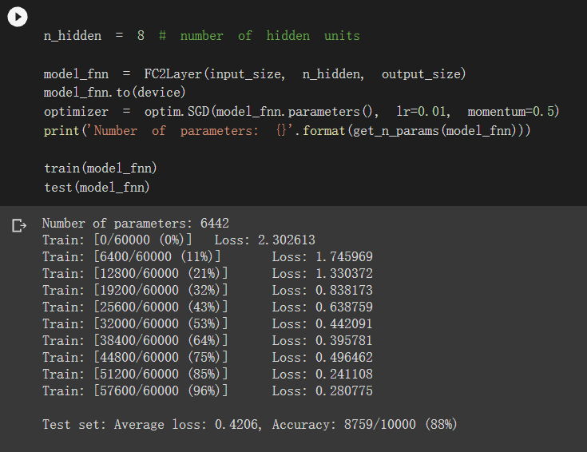
Task: Run the code cell with play button
Action: pyautogui.click(x=18, y=17)
